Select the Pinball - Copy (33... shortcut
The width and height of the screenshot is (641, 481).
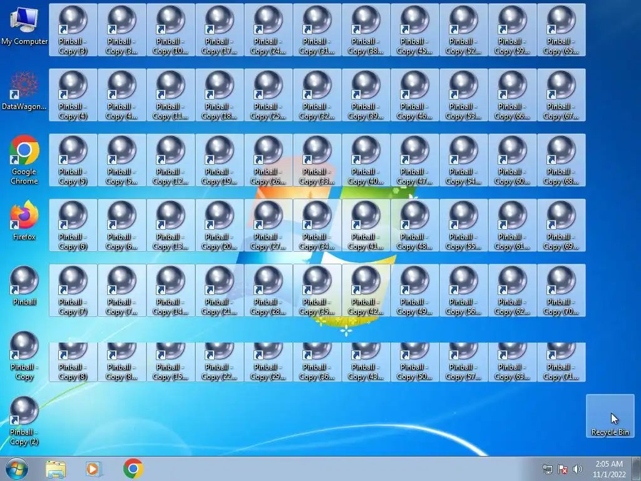point(317,160)
